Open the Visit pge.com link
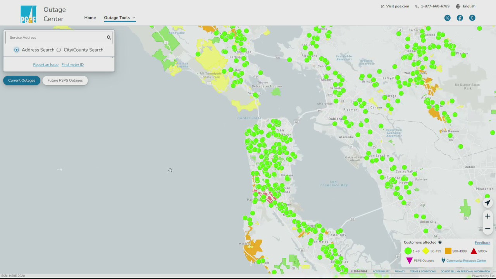Screen dimensions: 496x279 click(x=398, y=6)
